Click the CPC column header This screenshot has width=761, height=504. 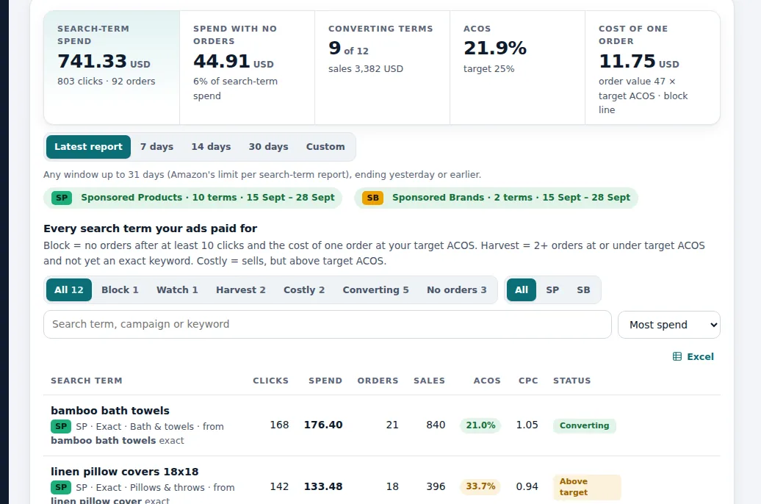coord(528,381)
